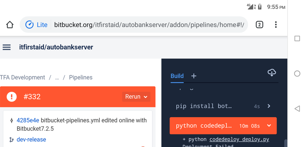Screen dimensions: 307x147
Task: Tap the 4s duration of pip step
Action: click(x=257, y=106)
